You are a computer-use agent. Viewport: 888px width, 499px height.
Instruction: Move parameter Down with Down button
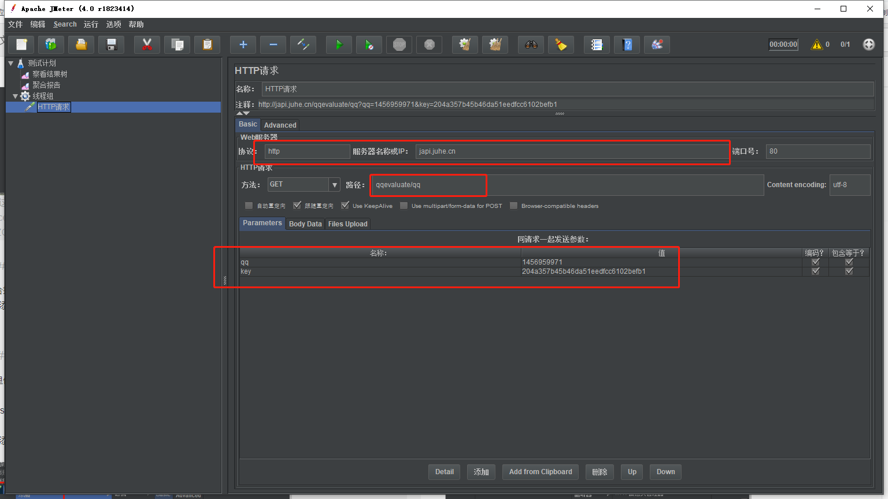pos(666,472)
